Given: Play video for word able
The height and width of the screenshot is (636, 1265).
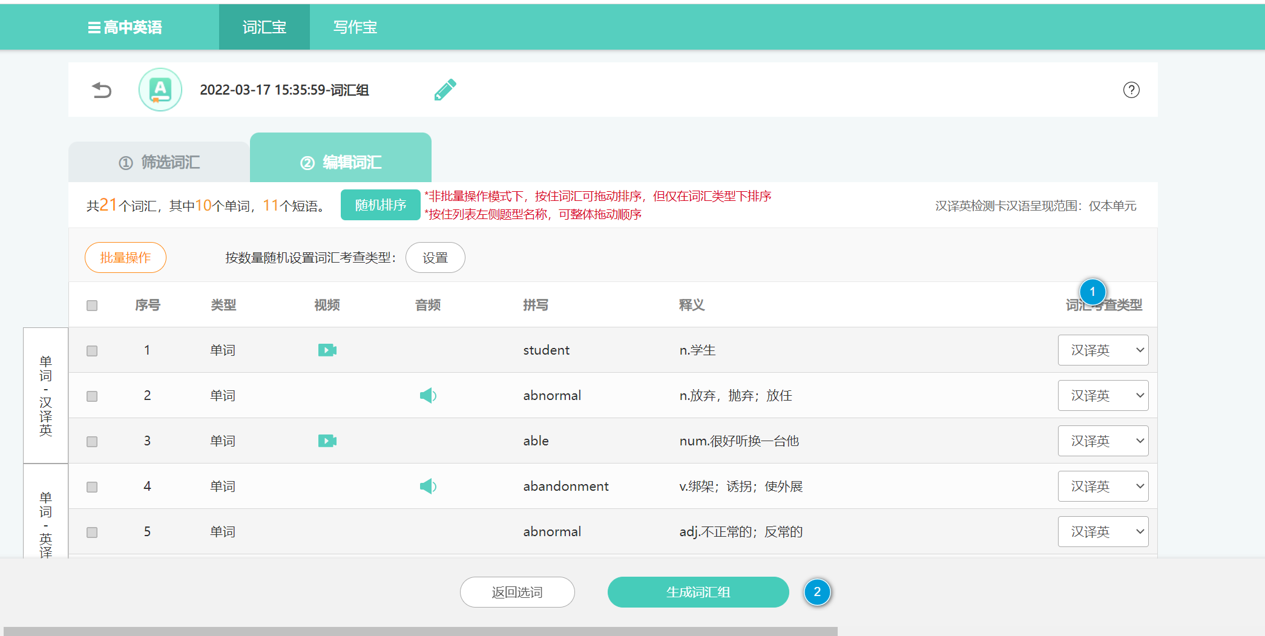Looking at the screenshot, I should 327,441.
